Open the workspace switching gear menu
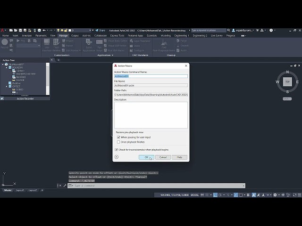This screenshot has width=302, height=226. click(275, 195)
